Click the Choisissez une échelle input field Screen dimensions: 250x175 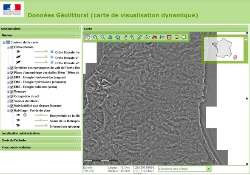[x=182, y=169]
